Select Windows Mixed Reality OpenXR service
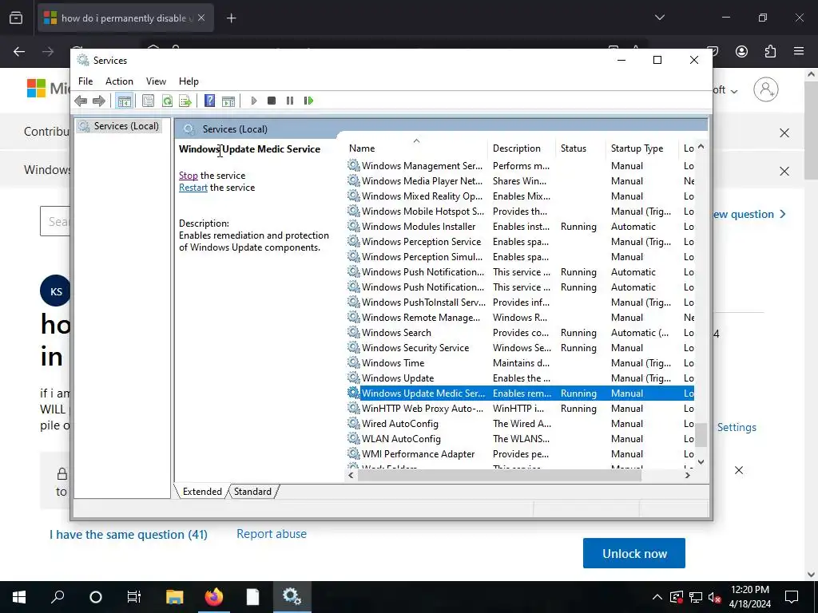818x613 pixels. tap(519, 196)
